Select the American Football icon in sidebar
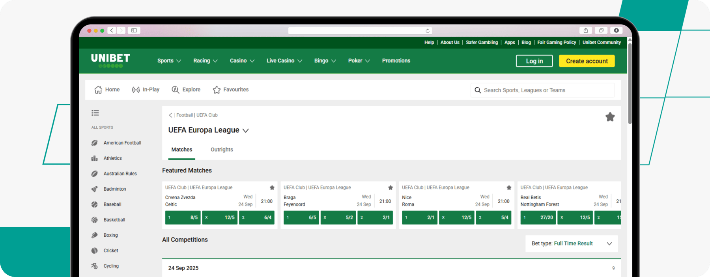This screenshot has width=710, height=277. (x=95, y=143)
